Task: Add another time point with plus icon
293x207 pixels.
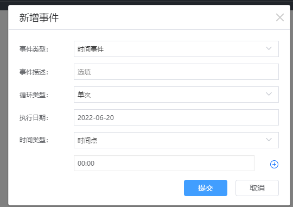Action: (274, 164)
